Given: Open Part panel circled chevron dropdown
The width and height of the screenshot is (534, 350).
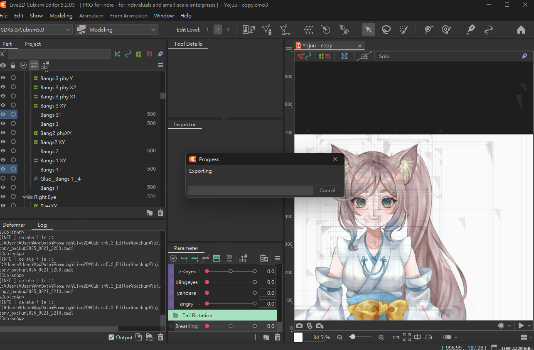Looking at the screenshot, I should [x=23, y=65].
